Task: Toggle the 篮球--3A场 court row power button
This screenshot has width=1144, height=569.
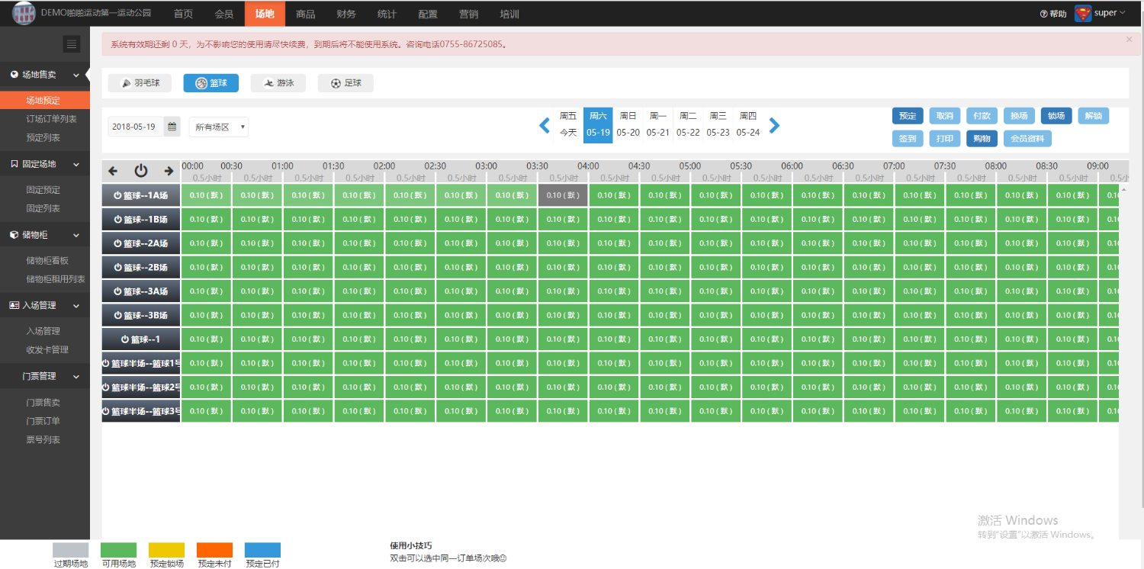Action: (x=118, y=291)
